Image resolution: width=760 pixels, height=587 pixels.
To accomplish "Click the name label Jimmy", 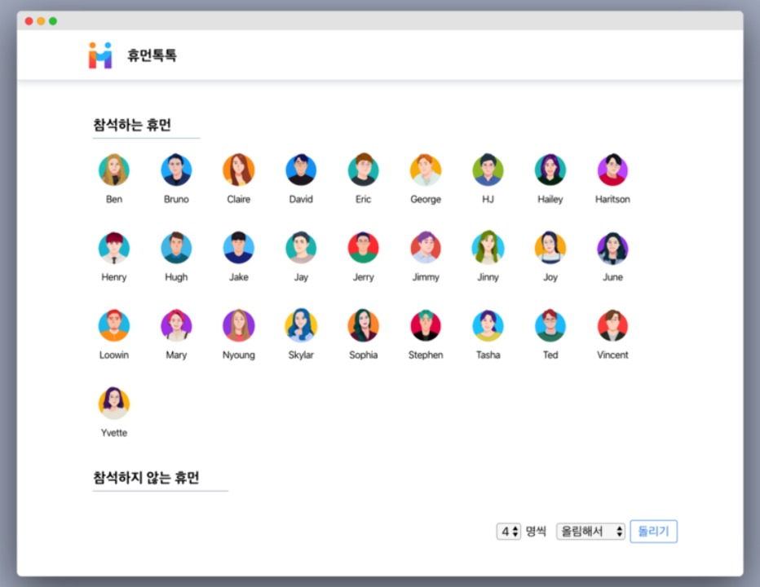I will [x=426, y=277].
